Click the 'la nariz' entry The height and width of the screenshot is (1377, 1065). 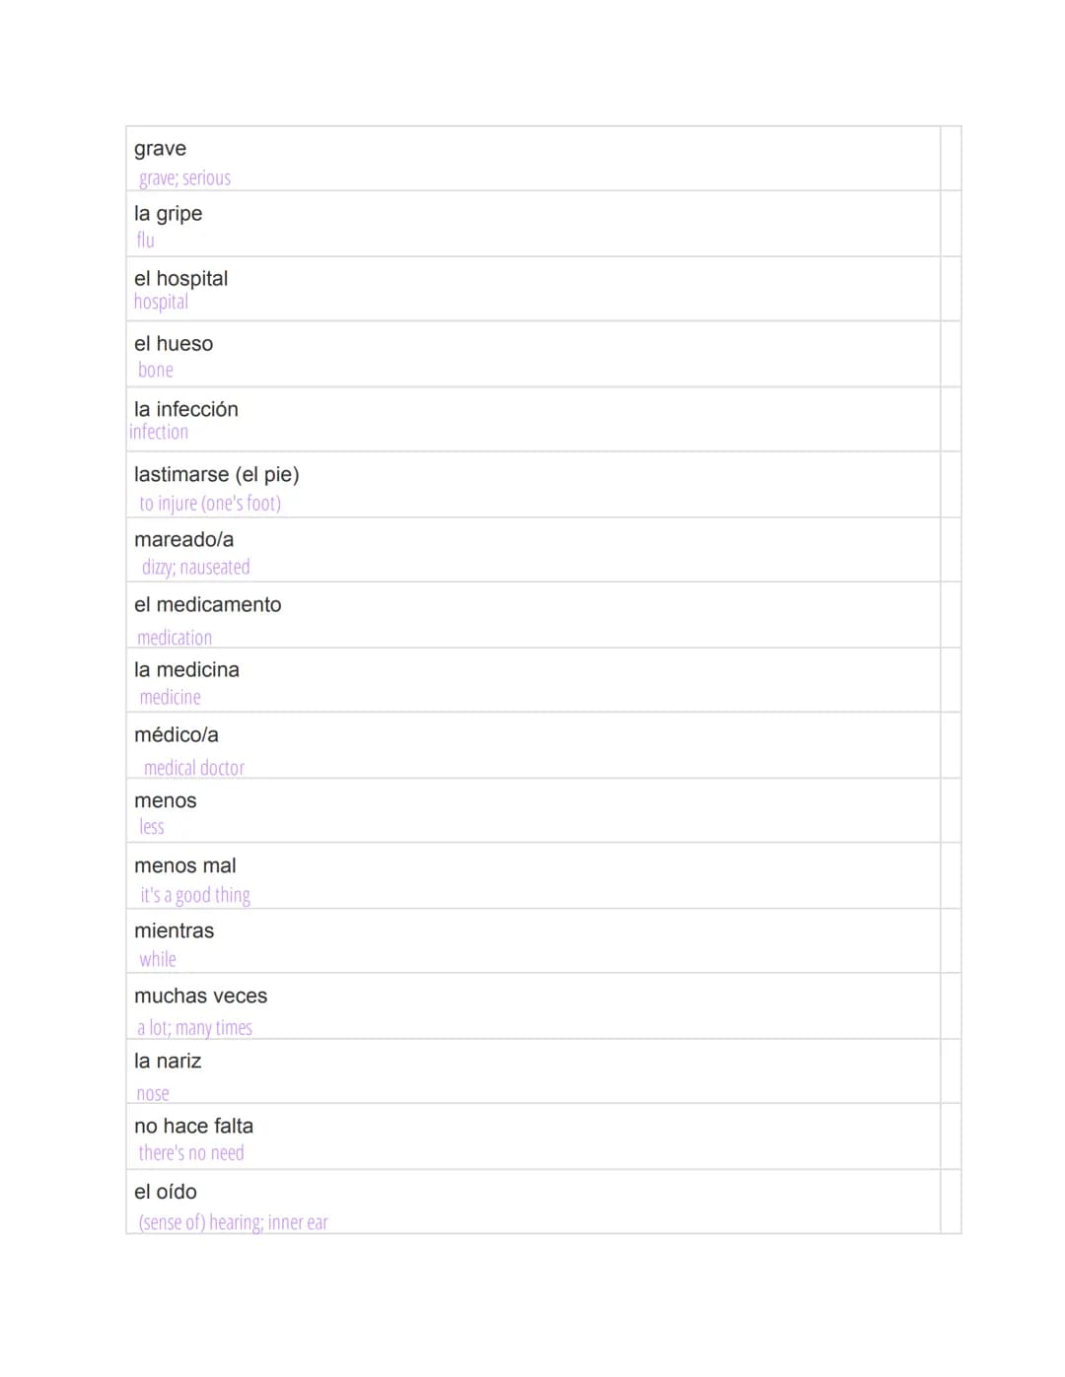point(168,1062)
